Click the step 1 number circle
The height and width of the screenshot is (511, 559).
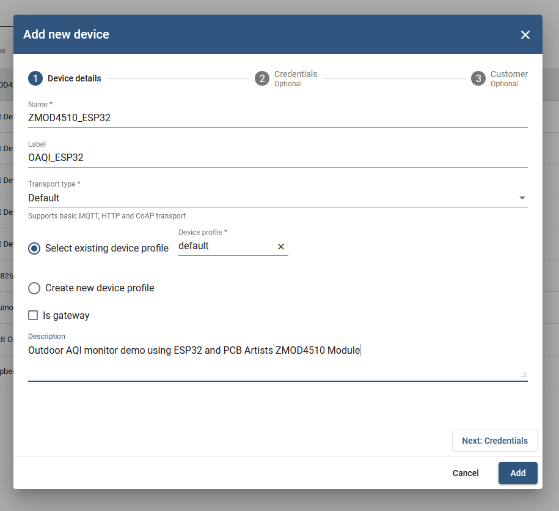(x=35, y=78)
